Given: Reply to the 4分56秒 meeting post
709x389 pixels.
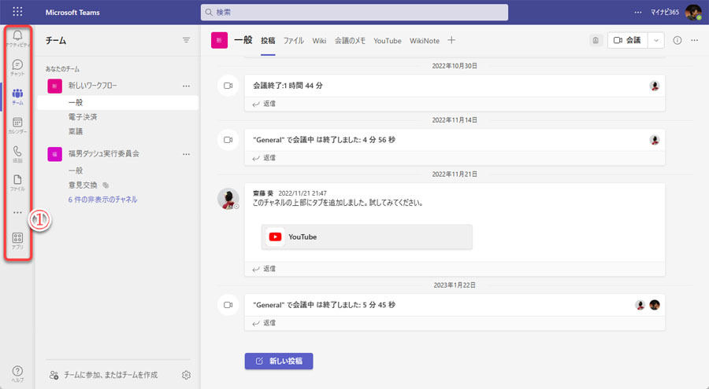Looking at the screenshot, I should [x=264, y=157].
